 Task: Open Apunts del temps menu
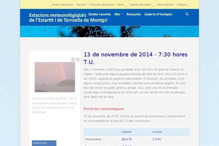tap(141, 5)
